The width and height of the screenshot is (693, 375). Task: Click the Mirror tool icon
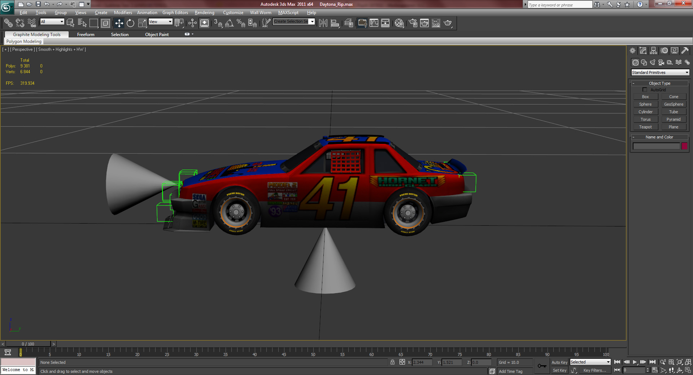(323, 23)
